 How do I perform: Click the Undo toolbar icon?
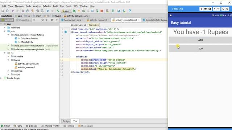coord(13,11)
